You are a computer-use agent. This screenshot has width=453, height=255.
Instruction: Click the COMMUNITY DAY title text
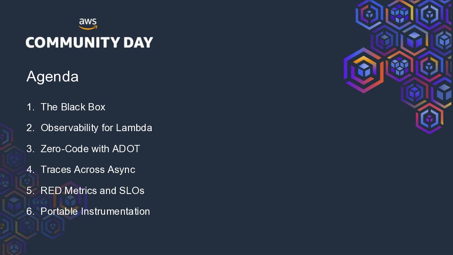pyautogui.click(x=89, y=42)
